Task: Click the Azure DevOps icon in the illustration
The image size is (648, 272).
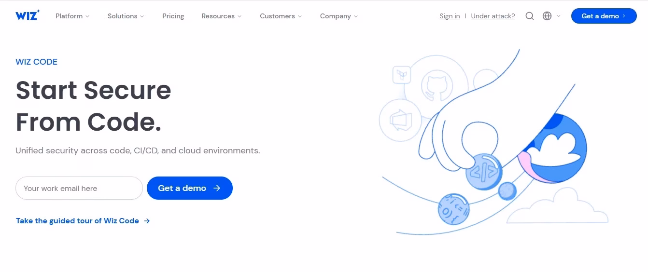Action: (x=400, y=120)
